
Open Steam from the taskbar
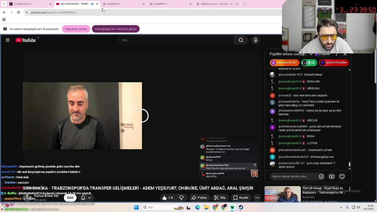click(x=241, y=207)
